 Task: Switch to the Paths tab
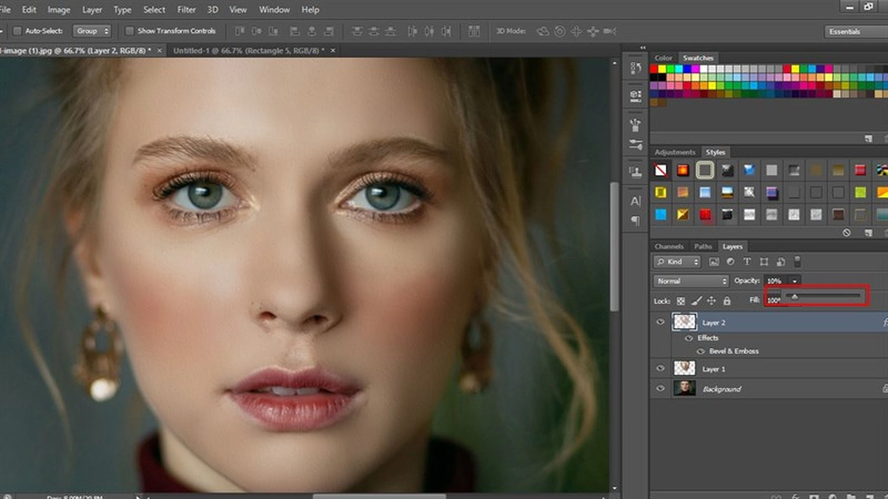coord(703,246)
